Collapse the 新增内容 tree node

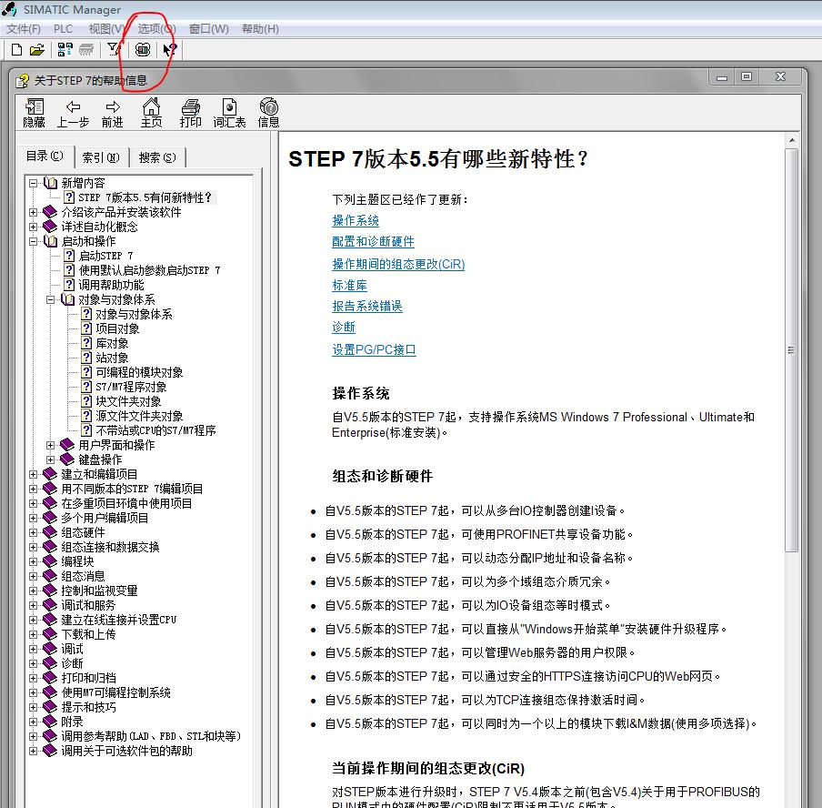point(34,183)
